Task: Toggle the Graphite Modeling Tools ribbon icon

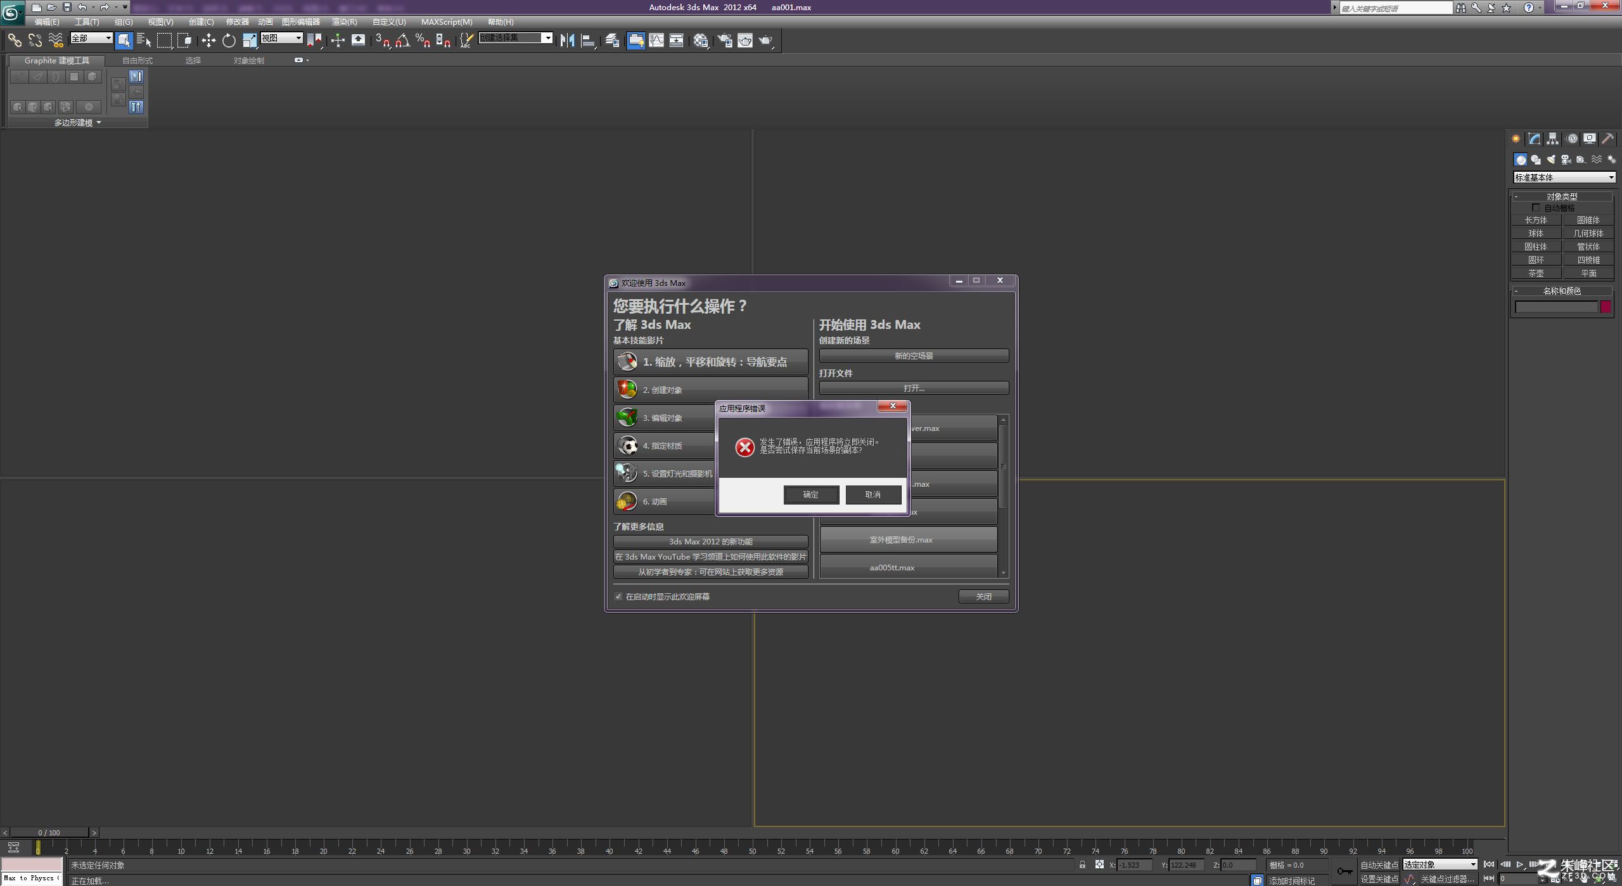Action: coord(635,41)
